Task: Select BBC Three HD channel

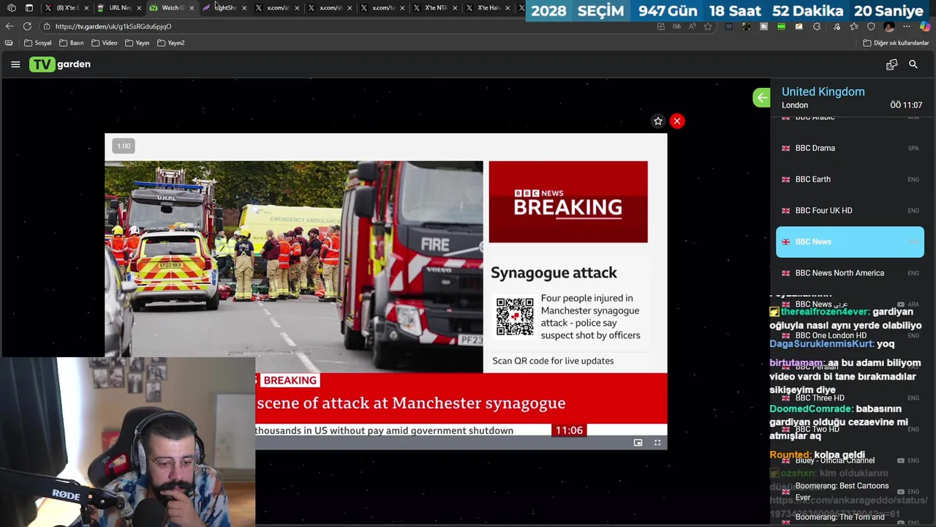Action: 850,398
